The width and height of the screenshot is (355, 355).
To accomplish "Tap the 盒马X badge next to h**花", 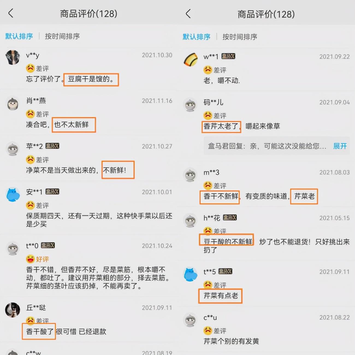I will click(x=230, y=217).
